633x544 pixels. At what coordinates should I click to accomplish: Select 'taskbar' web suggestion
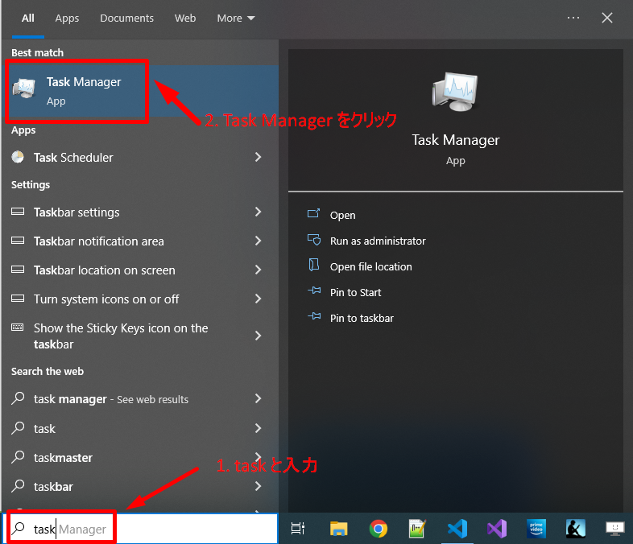click(53, 487)
